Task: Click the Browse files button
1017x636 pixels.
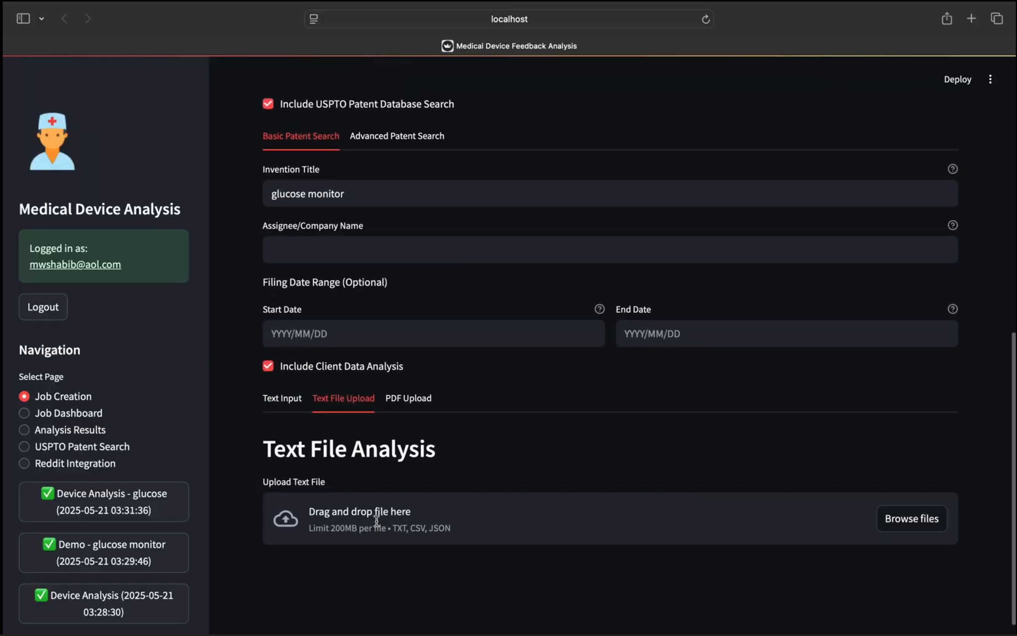Action: [x=911, y=519]
